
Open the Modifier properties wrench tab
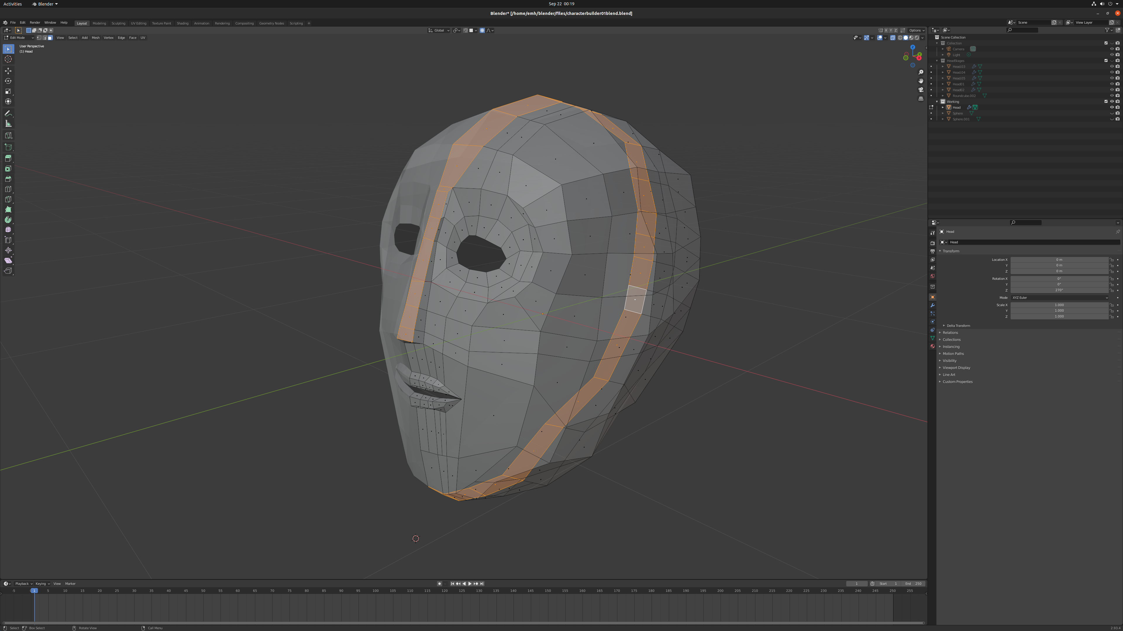point(933,306)
